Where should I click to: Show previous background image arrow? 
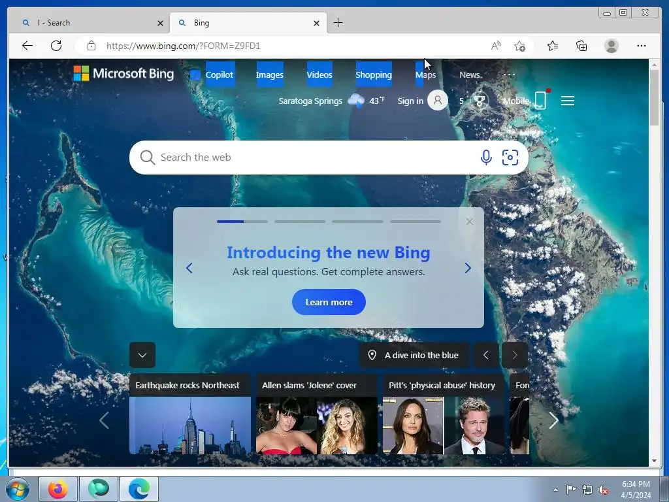pyautogui.click(x=485, y=355)
